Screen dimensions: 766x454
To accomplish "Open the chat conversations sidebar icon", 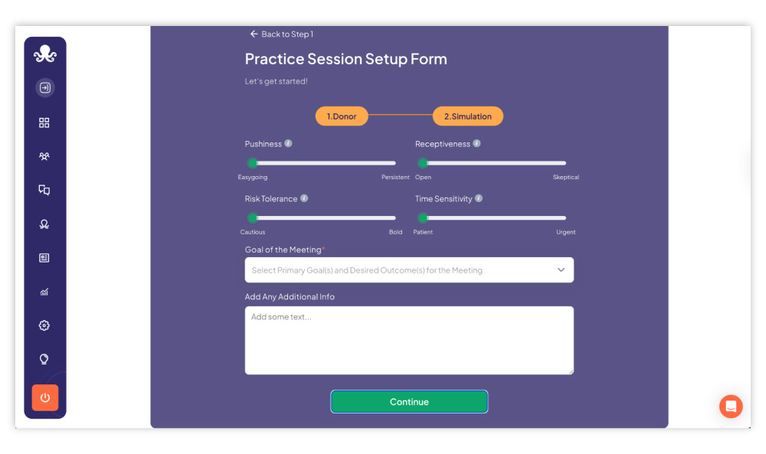I will click(44, 190).
